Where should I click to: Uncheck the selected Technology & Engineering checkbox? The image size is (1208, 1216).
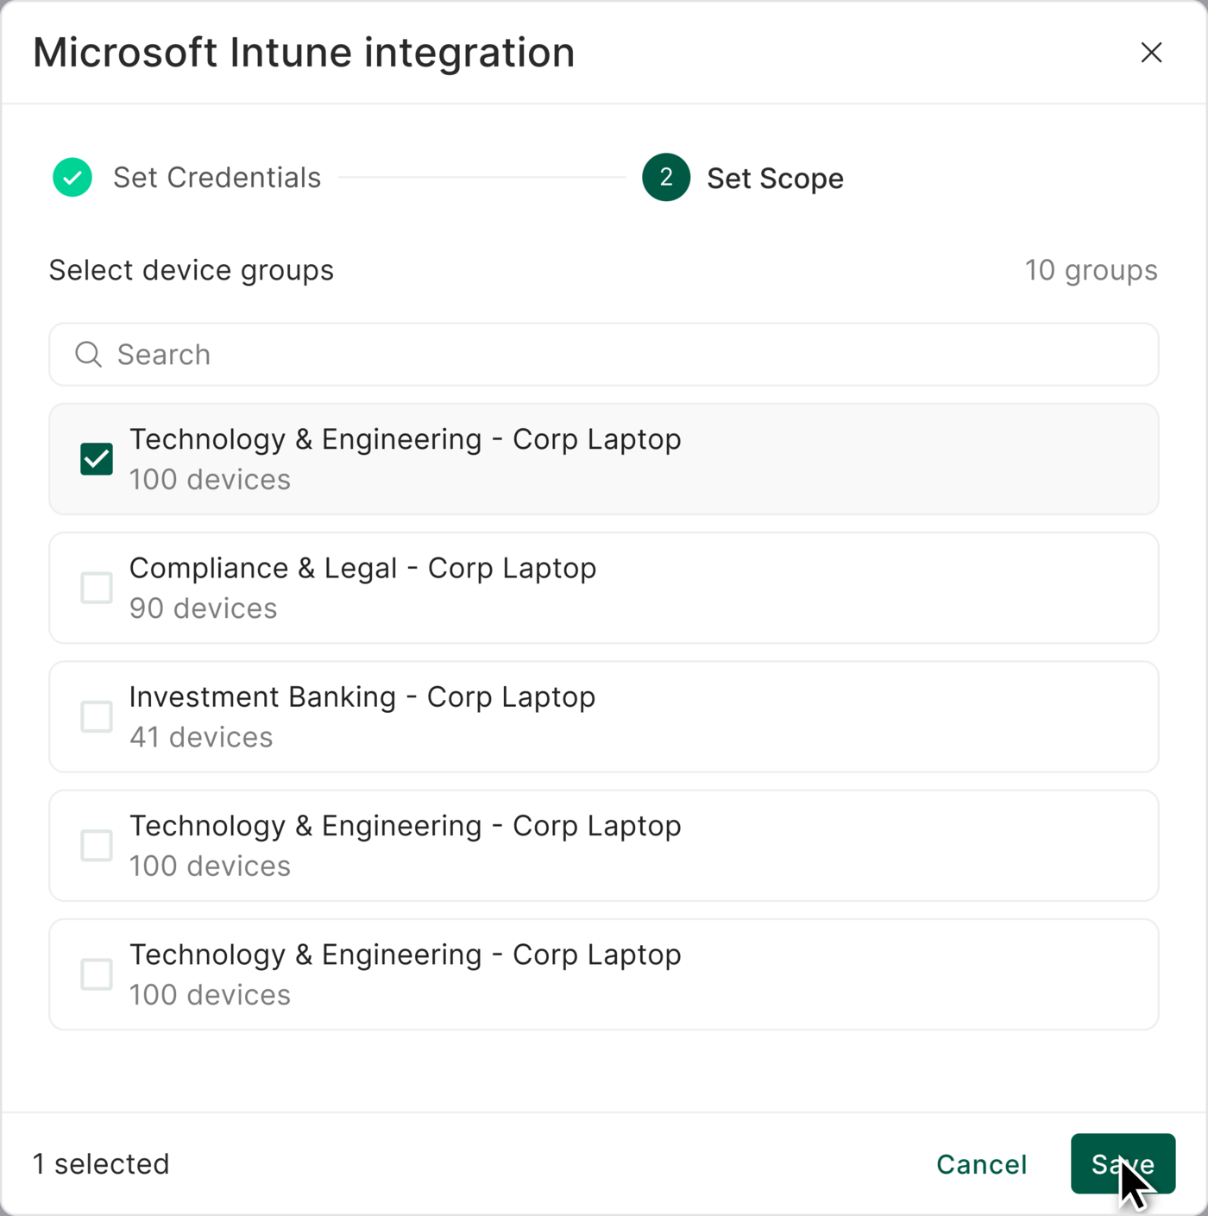pos(97,459)
